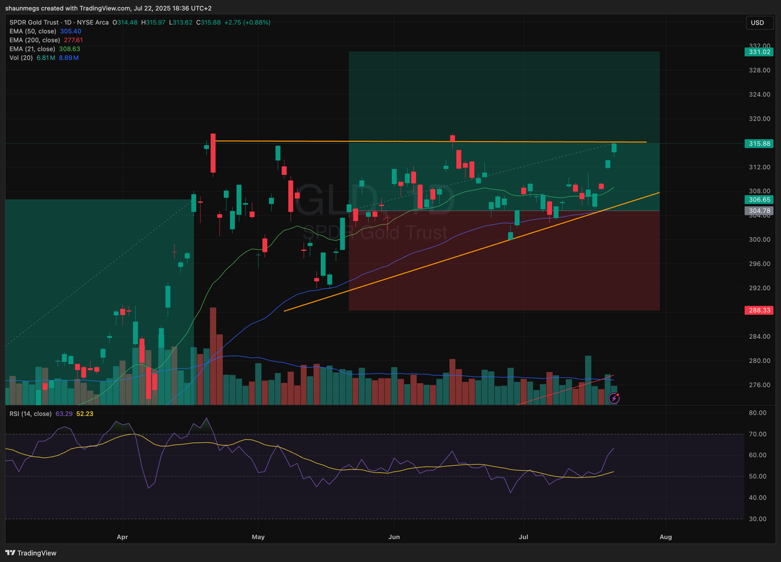Click the Jul label on time axis
Image resolution: width=781 pixels, height=562 pixels.
pyautogui.click(x=523, y=537)
